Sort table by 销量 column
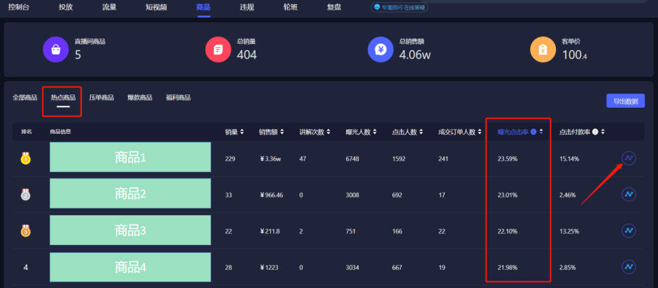 (x=234, y=132)
